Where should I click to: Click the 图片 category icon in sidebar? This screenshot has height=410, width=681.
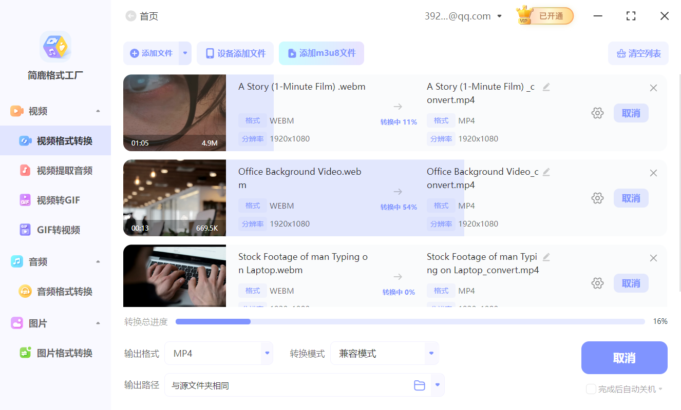(17, 323)
